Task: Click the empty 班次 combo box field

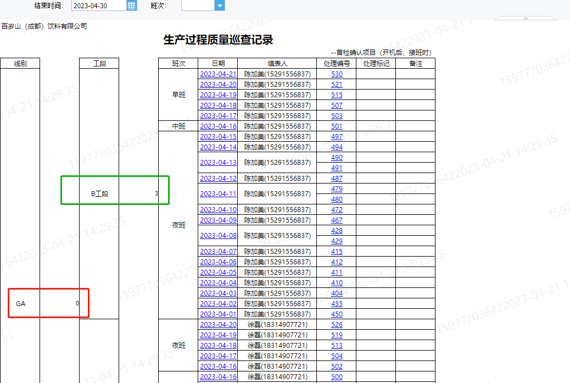Action: point(198,5)
